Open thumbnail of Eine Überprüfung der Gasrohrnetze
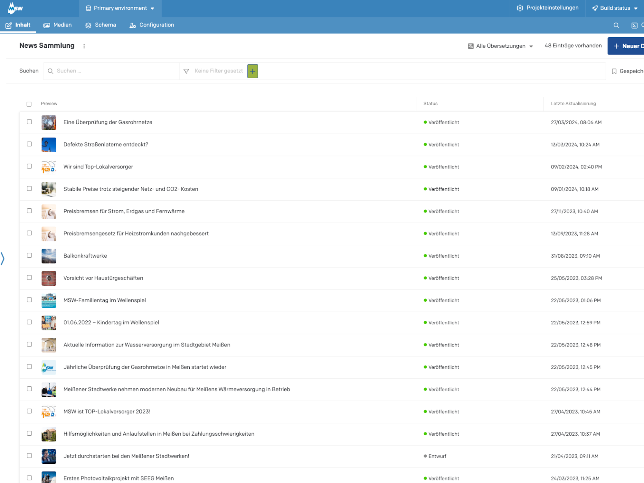 click(x=49, y=122)
